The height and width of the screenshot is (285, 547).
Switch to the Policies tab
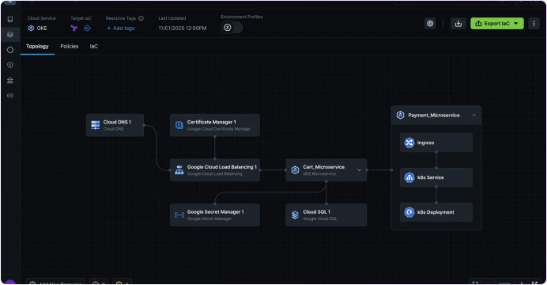pyautogui.click(x=69, y=47)
